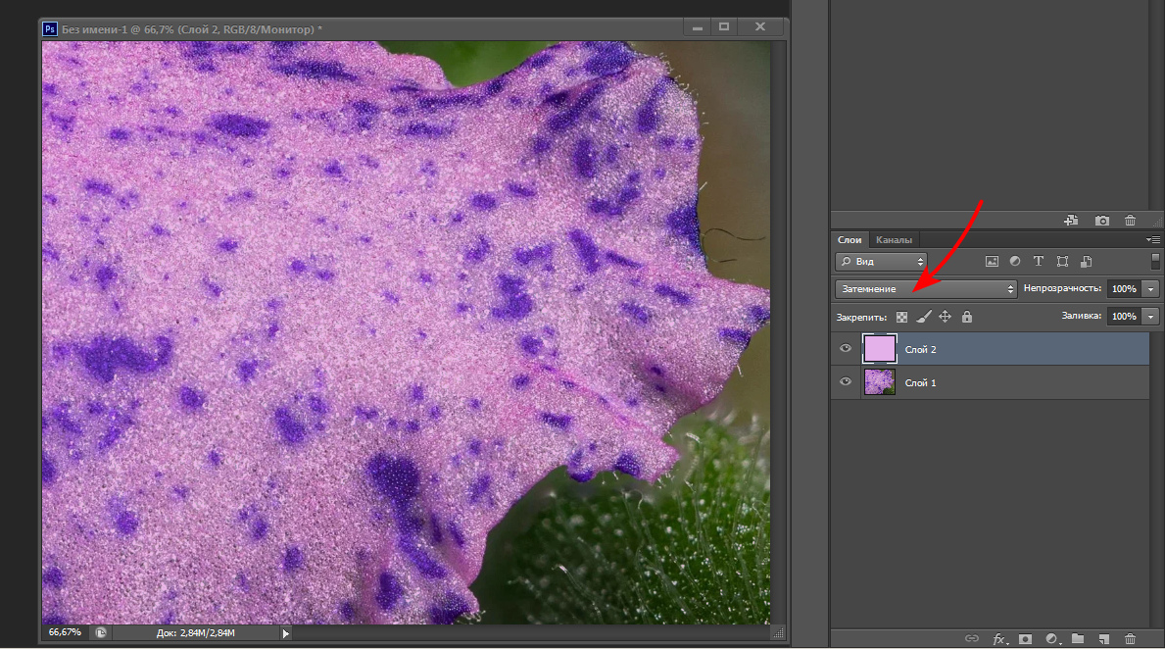Click the create new document from state icon
This screenshot has height=649, width=1165.
click(1071, 220)
